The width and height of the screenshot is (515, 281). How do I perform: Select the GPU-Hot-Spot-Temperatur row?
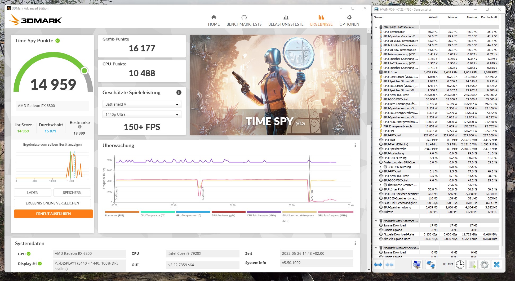pos(436,45)
